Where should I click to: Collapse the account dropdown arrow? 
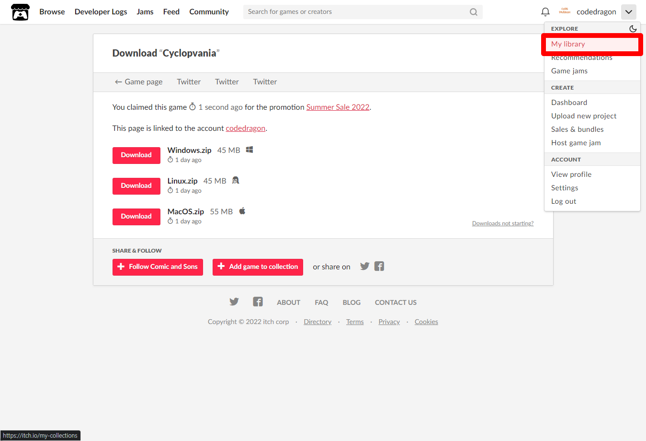629,12
